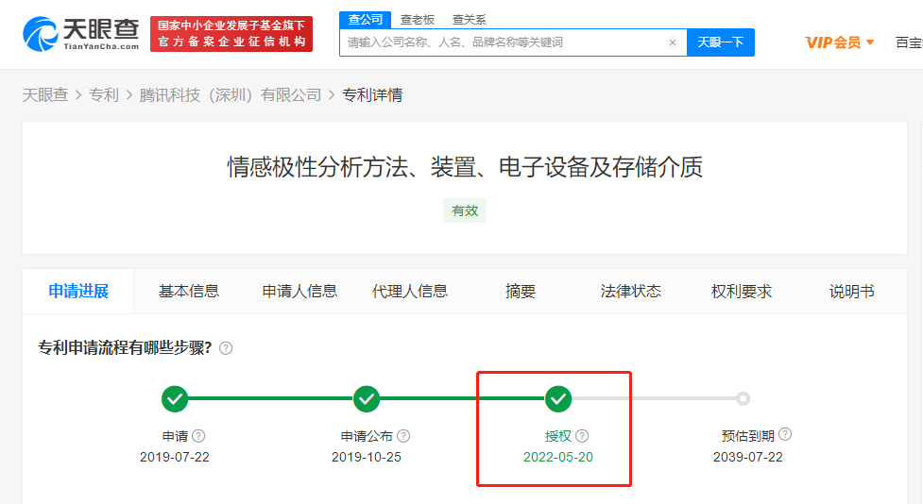Open the 摘要 tab
The image size is (923, 504).
click(x=521, y=291)
